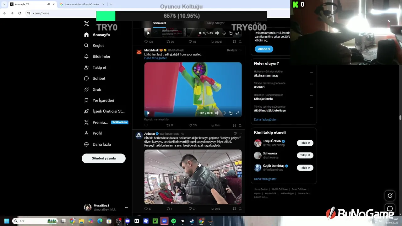Switch to the Sana özel tab
Screen dimensions: 402x226
point(159,23)
